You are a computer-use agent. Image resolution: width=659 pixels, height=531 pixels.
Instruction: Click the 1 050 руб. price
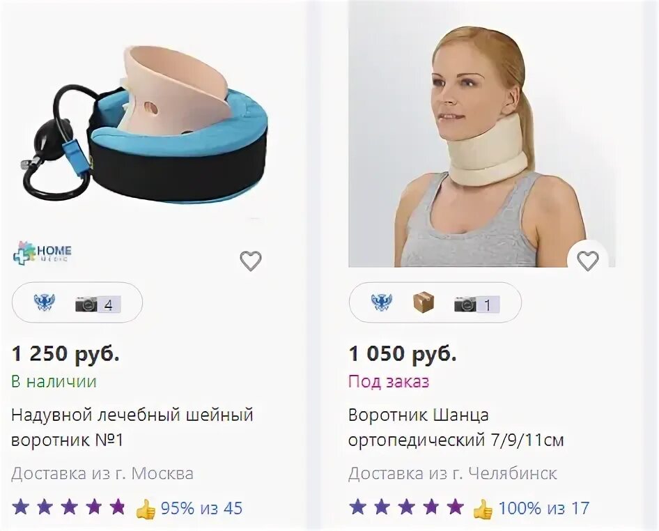(403, 354)
